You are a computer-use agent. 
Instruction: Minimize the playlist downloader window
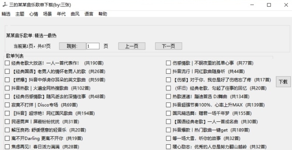click(x=252, y=5)
